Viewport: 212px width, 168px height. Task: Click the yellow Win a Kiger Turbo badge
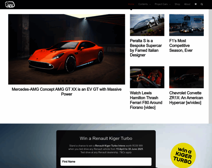click(183, 155)
